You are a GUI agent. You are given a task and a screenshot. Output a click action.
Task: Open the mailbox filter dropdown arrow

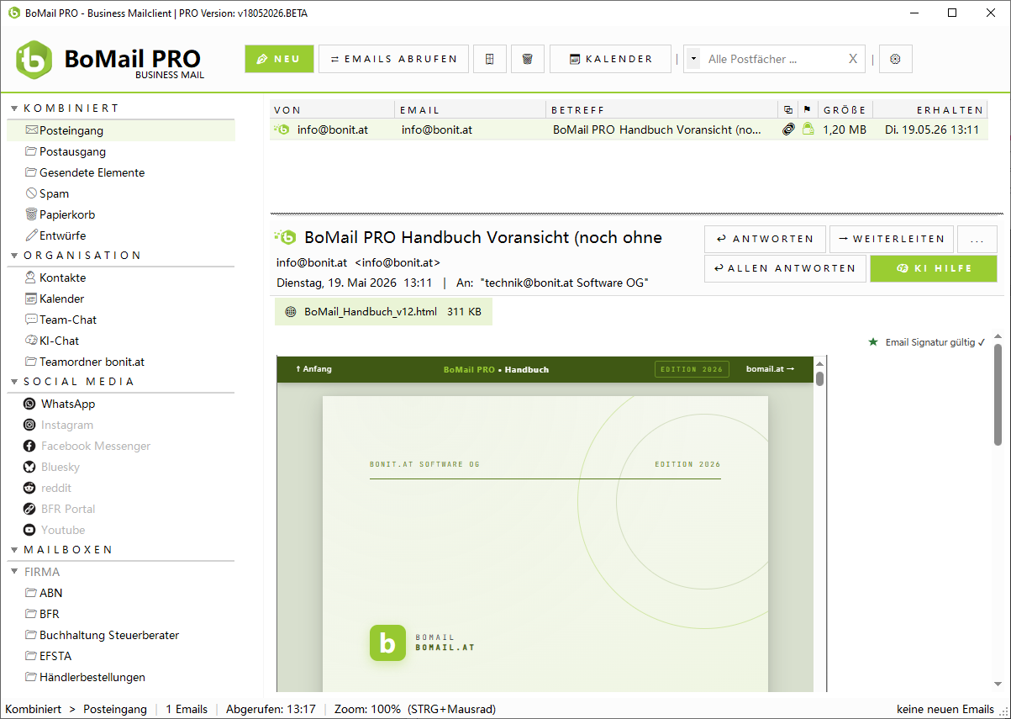click(x=693, y=59)
